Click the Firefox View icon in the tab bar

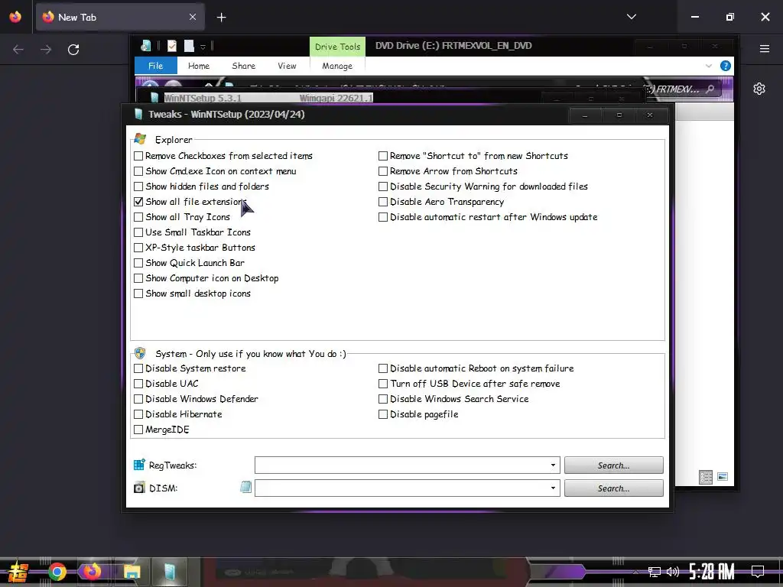(x=15, y=17)
